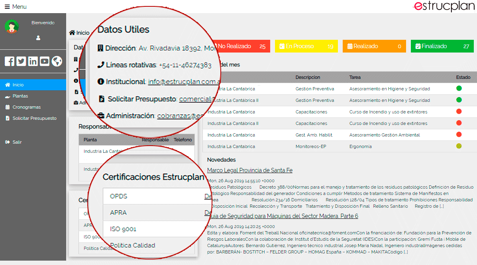The height and width of the screenshot is (265, 477).
Task: Select the Monitoreos-EP description cell
Action: 311,146
